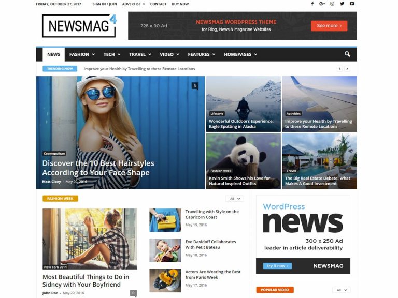Screen dimensions: 398x298
Task: Open 'Travelling with Style on the Capricorn Coast'
Action: pyautogui.click(x=212, y=214)
